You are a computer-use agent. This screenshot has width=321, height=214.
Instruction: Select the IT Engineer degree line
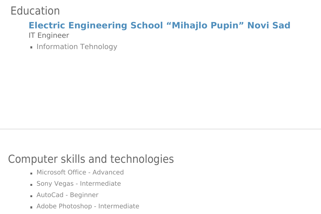[x=49, y=36]
